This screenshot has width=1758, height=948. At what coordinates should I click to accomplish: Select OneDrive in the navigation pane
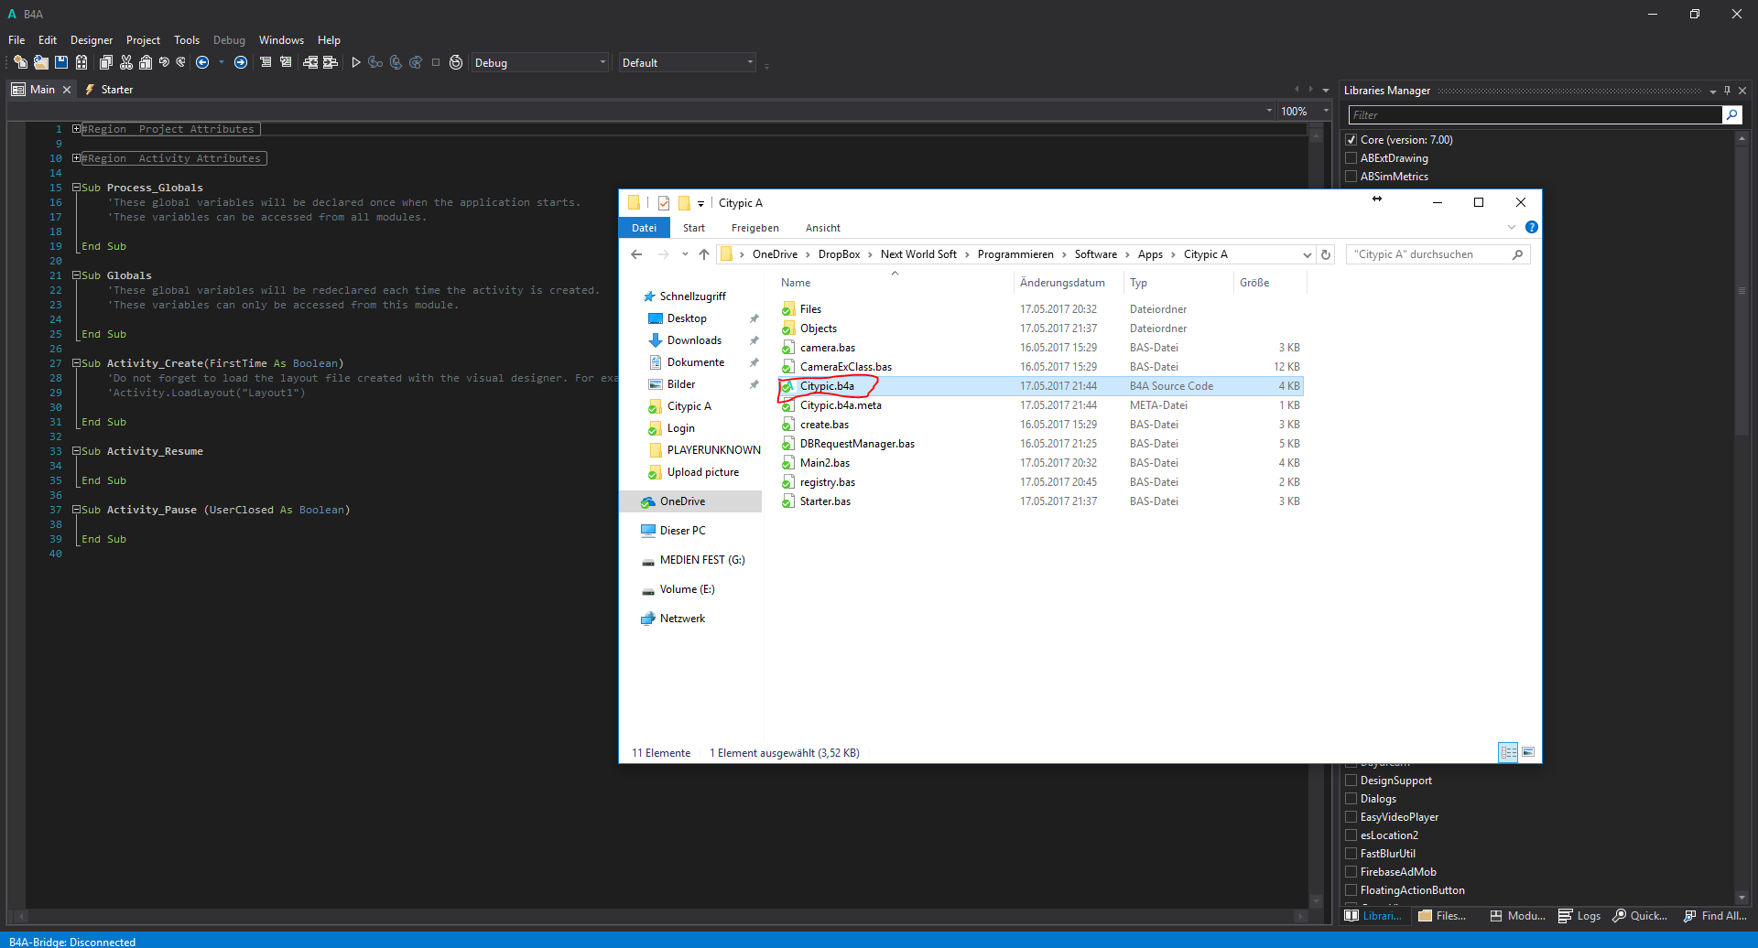pos(682,501)
